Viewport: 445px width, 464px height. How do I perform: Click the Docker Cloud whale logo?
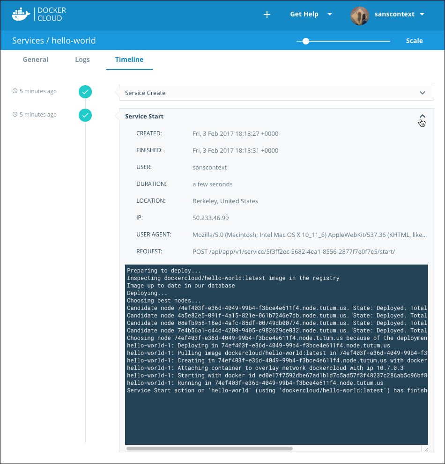click(21, 15)
